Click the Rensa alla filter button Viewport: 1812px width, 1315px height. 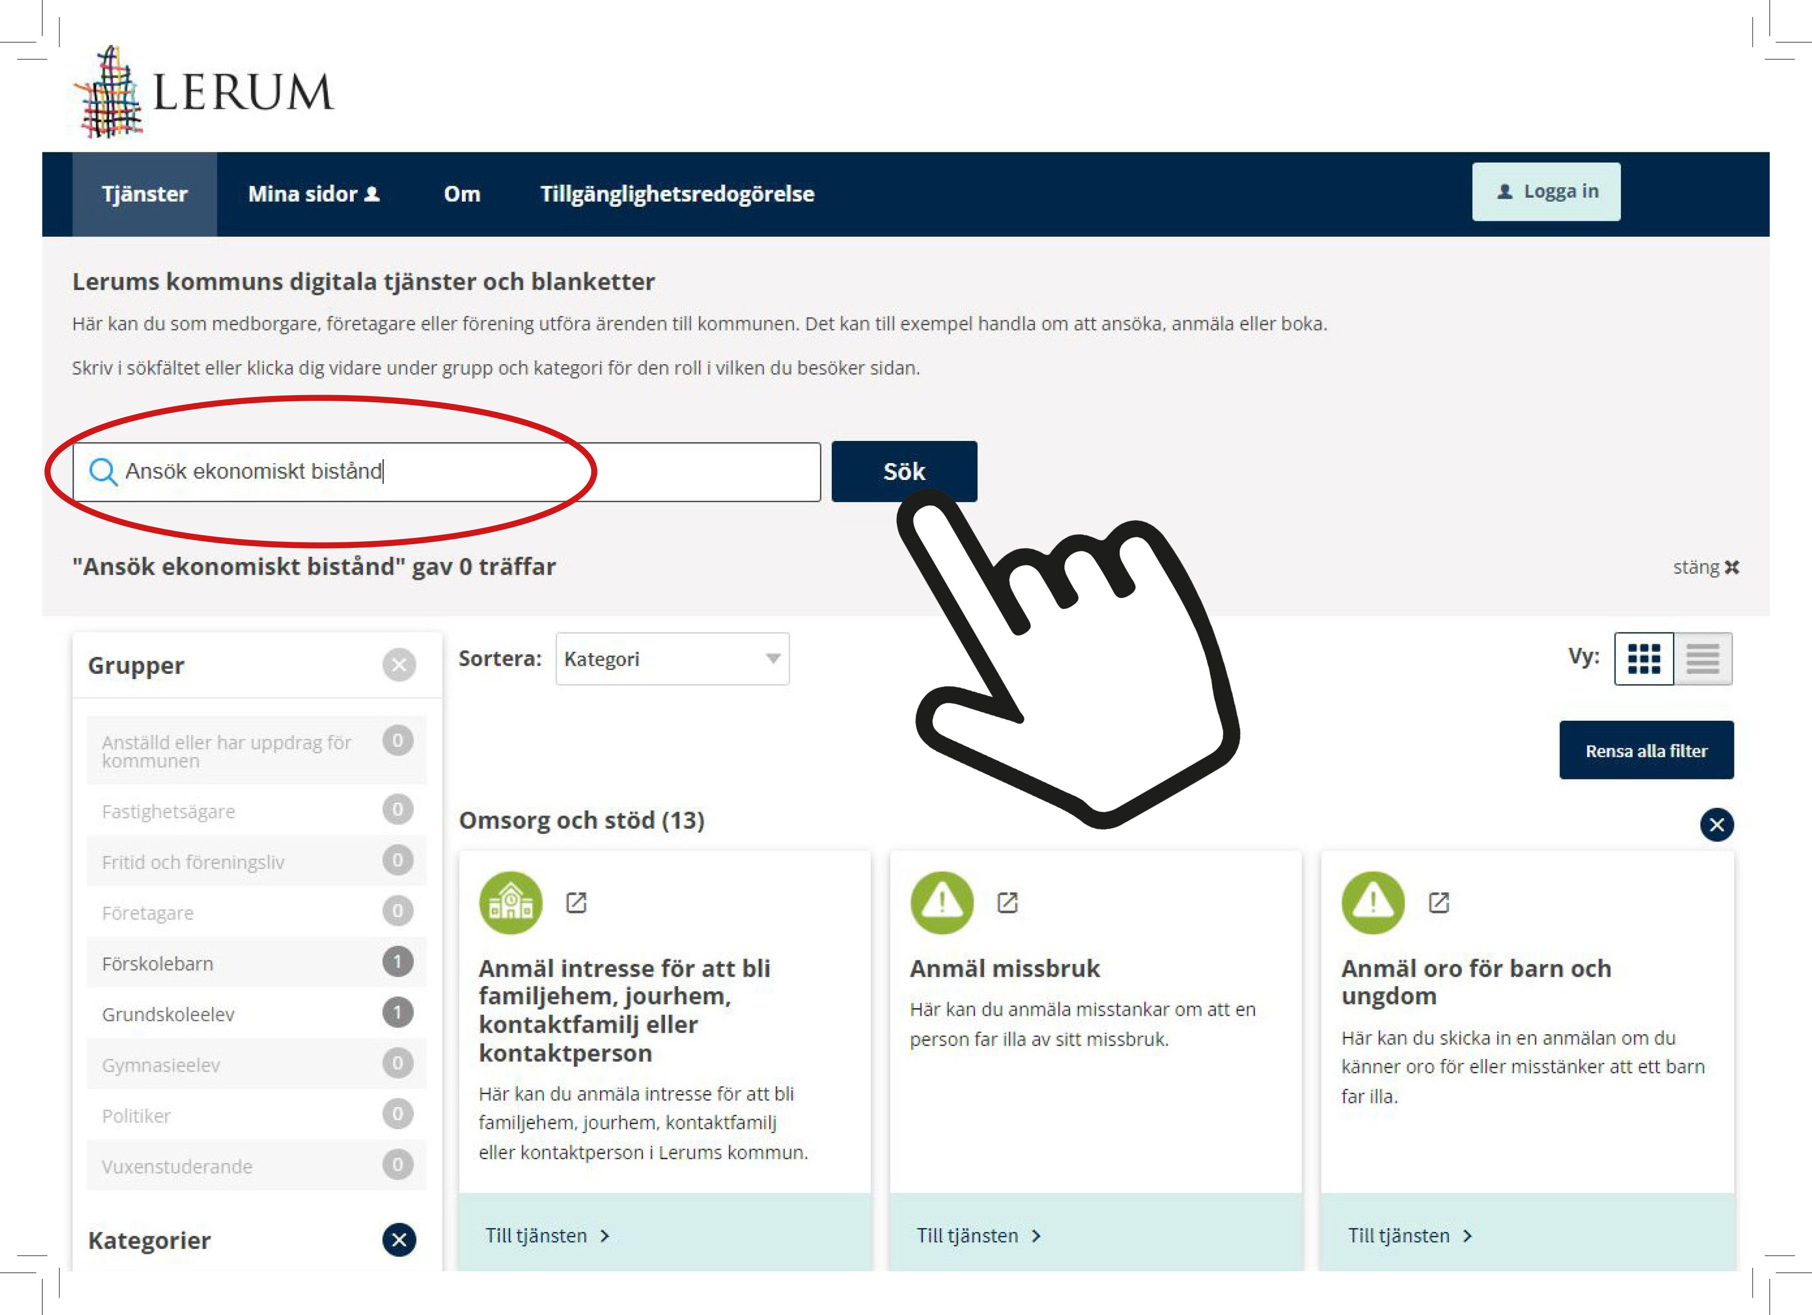(x=1646, y=751)
